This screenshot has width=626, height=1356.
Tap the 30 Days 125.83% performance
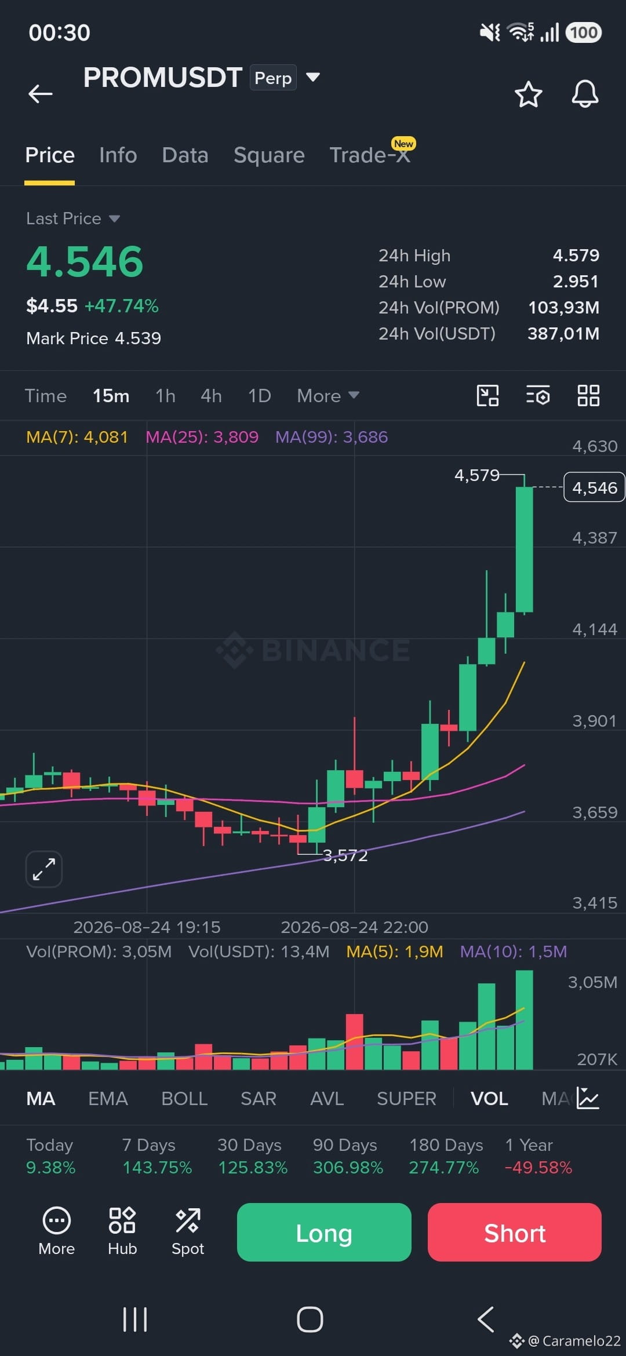pyautogui.click(x=253, y=1156)
